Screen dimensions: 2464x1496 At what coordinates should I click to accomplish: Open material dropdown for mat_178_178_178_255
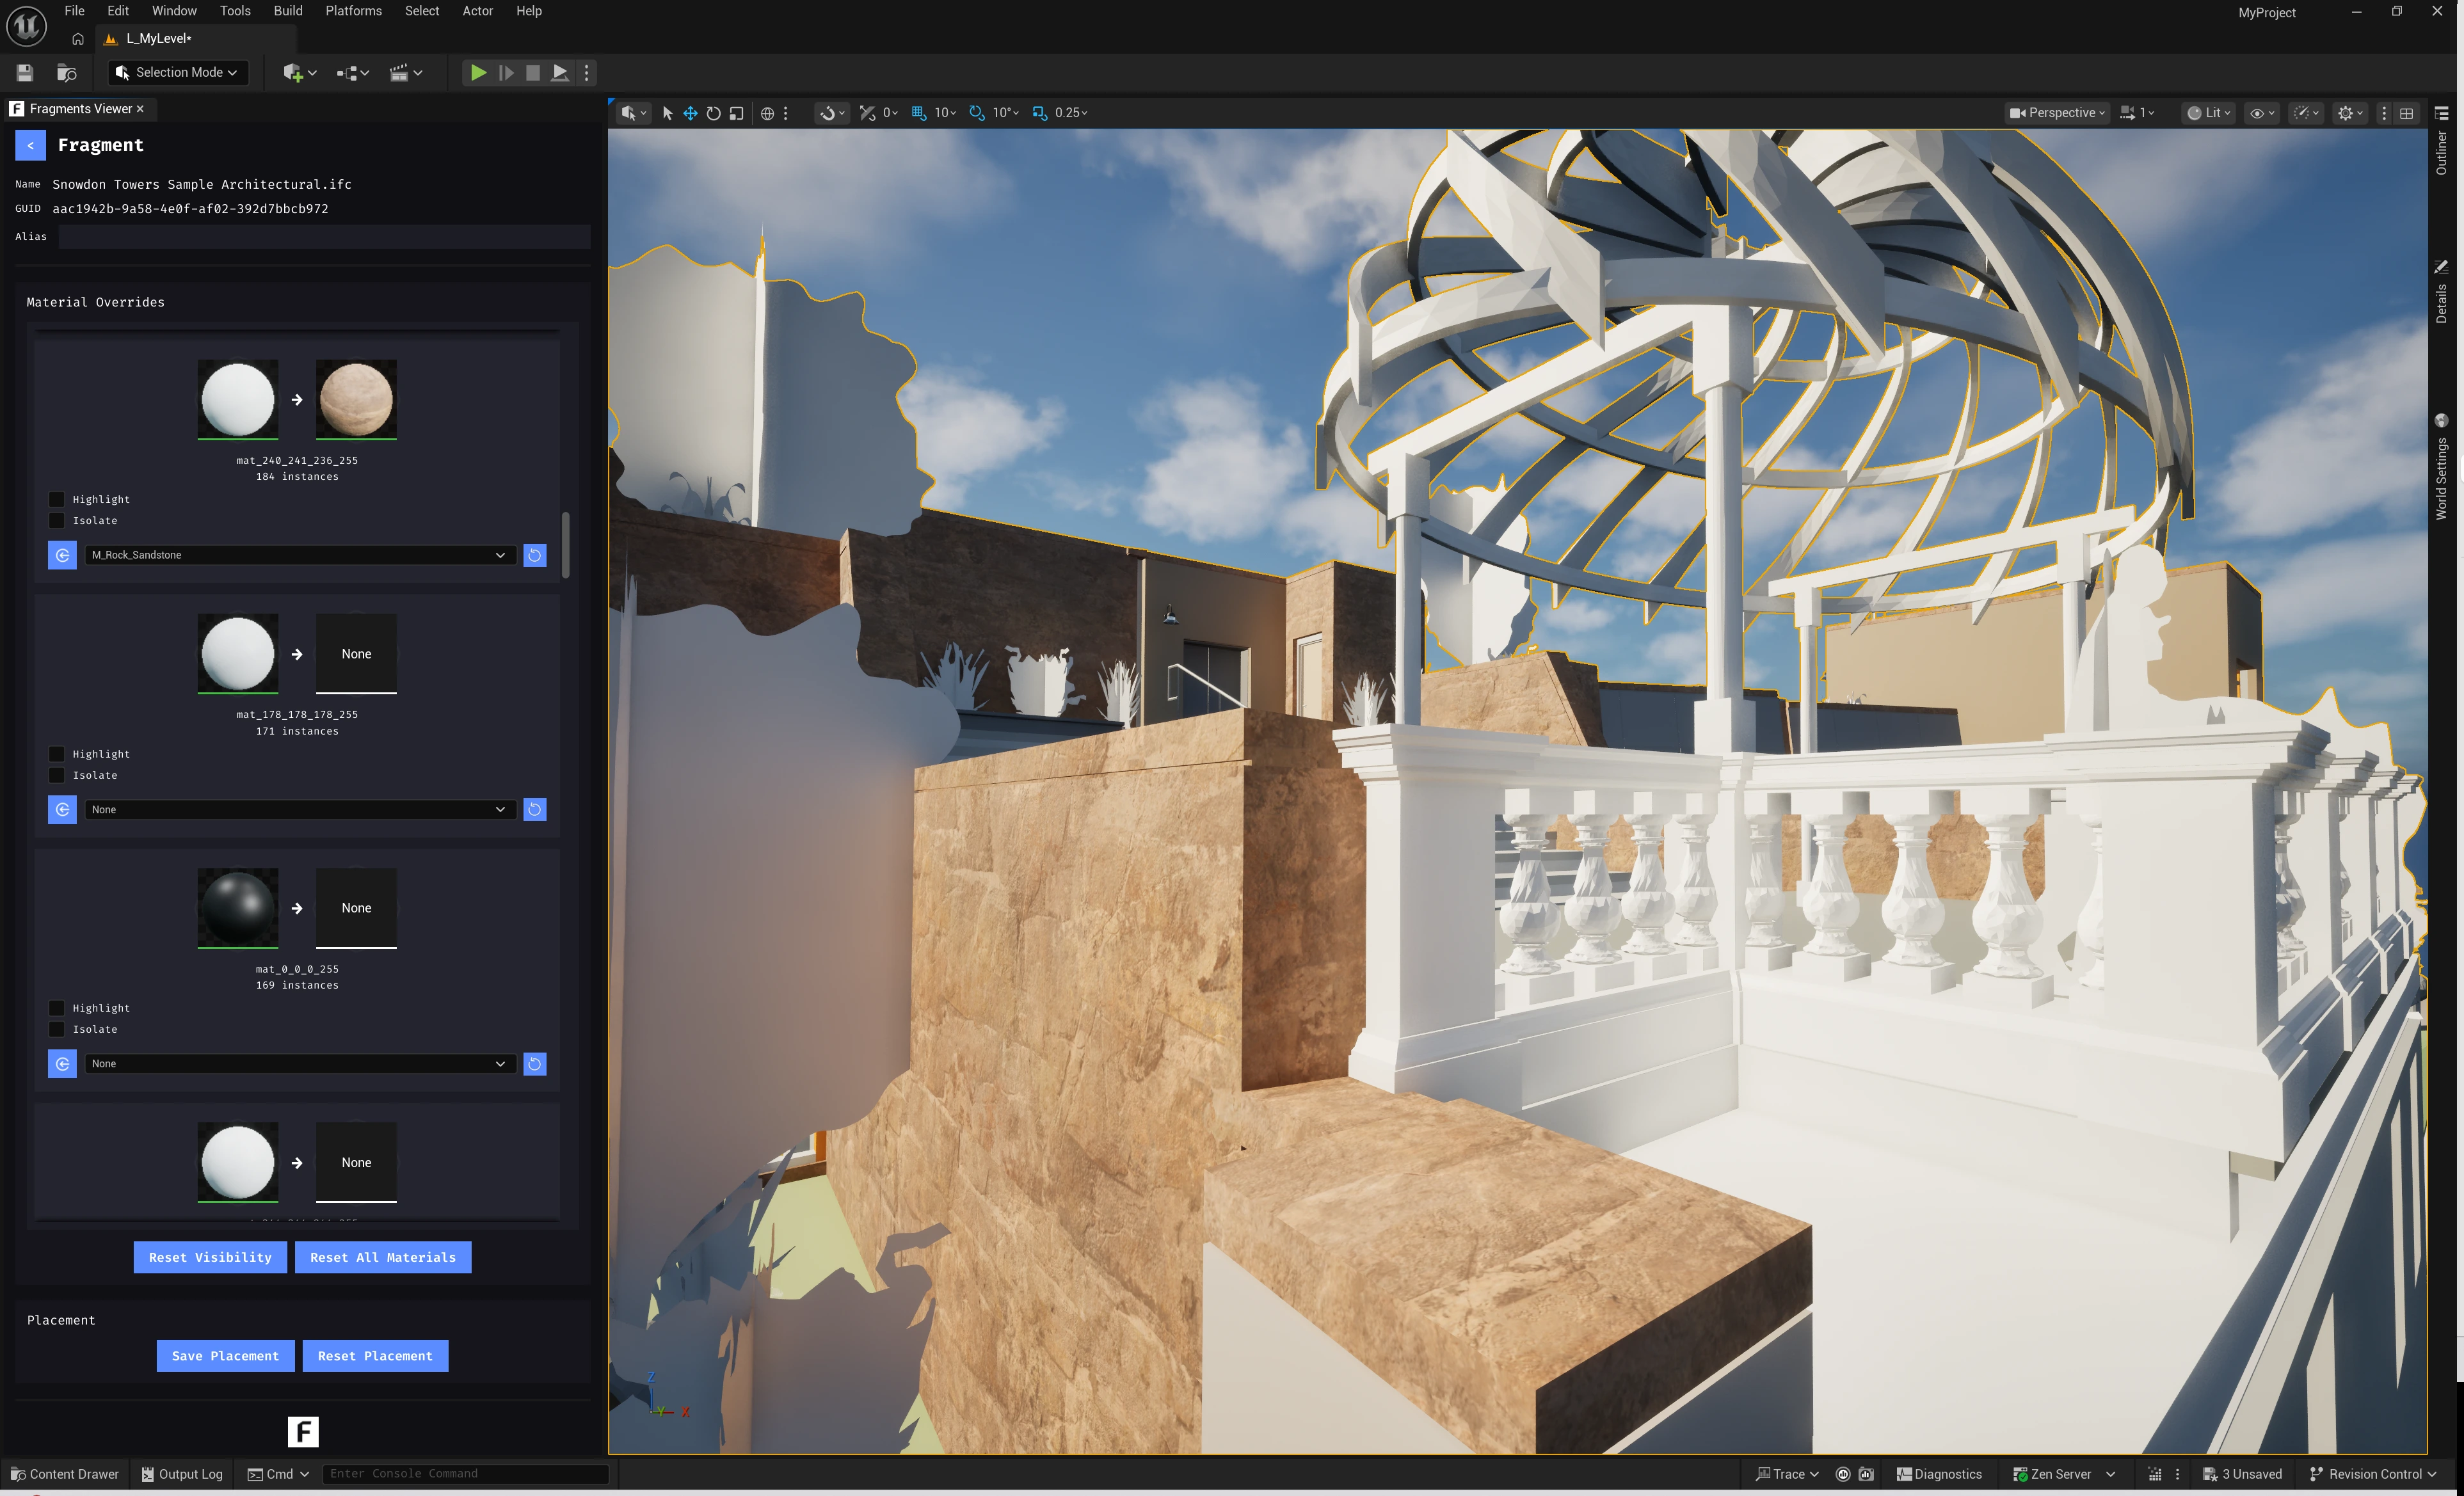click(300, 809)
